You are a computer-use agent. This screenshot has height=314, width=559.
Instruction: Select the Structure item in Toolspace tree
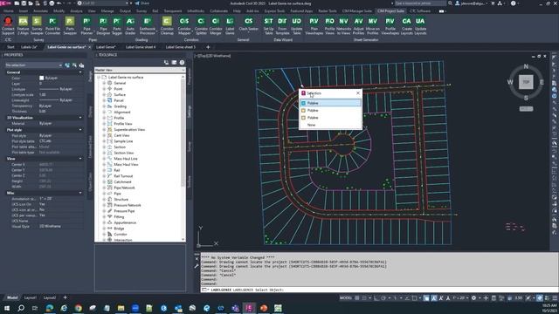pos(121,200)
